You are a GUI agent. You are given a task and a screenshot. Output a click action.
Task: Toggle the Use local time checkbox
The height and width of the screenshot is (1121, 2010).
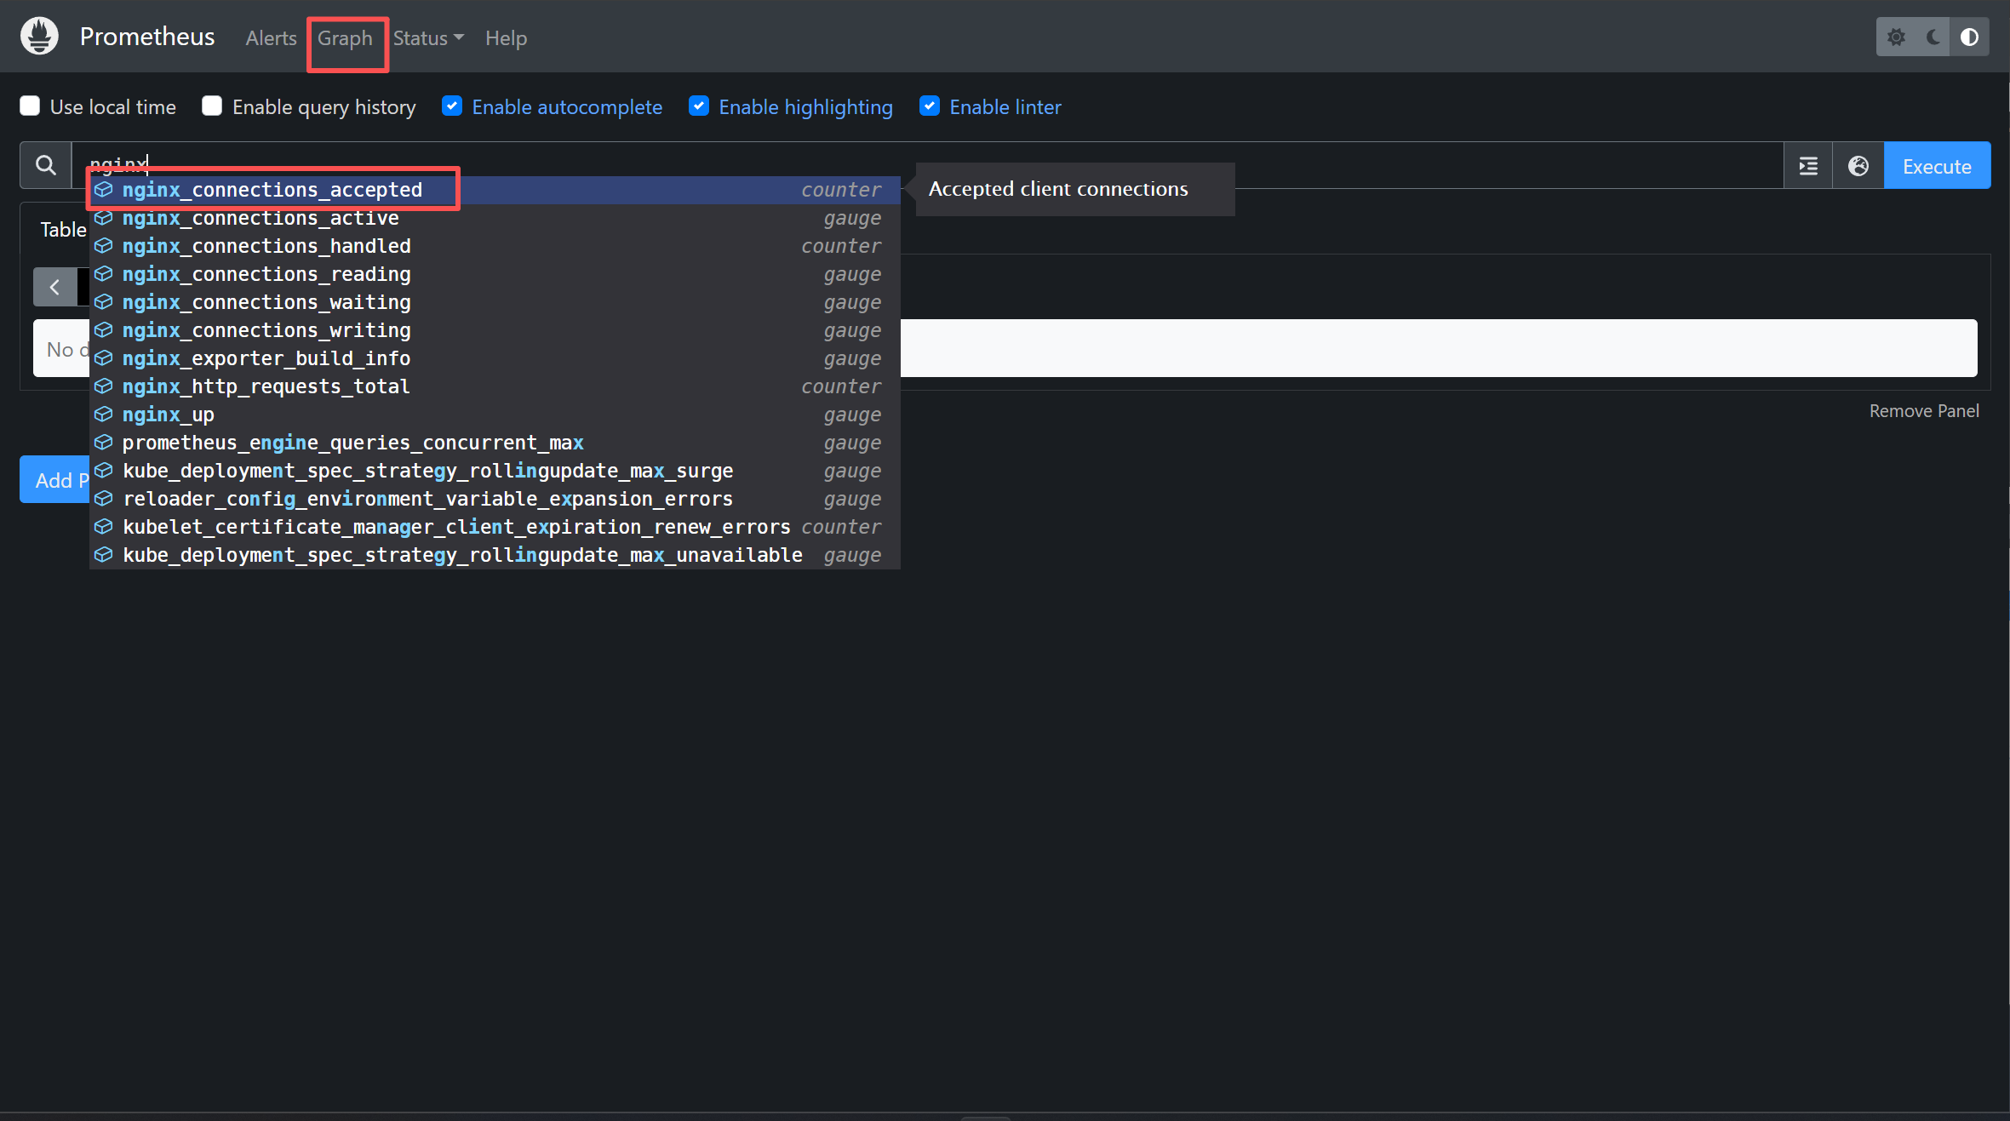tap(30, 106)
